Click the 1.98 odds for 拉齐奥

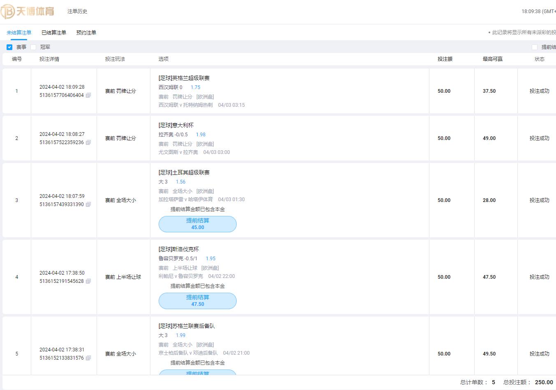pos(201,135)
